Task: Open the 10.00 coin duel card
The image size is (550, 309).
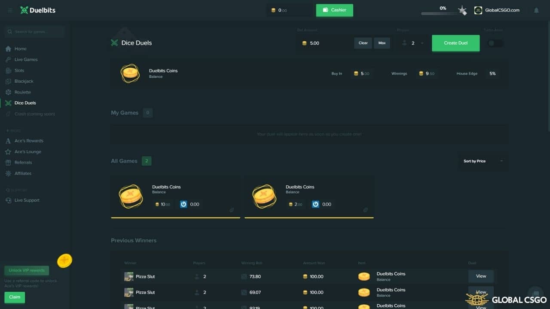Action: (175, 197)
